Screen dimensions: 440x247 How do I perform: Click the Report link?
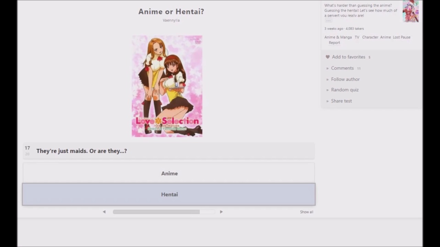click(x=334, y=43)
